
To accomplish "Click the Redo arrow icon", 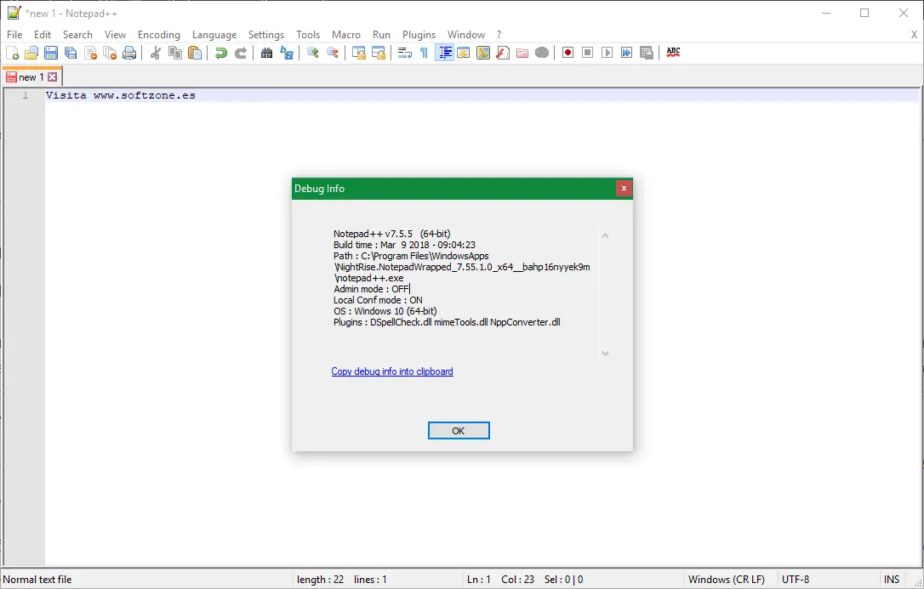I will pos(241,53).
